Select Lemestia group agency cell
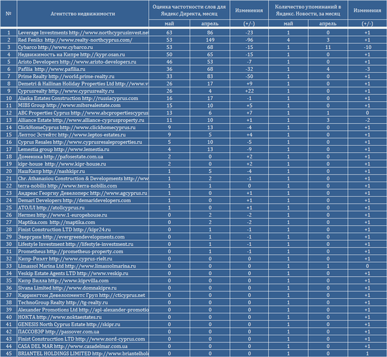The image size is (387, 357). pos(83,149)
